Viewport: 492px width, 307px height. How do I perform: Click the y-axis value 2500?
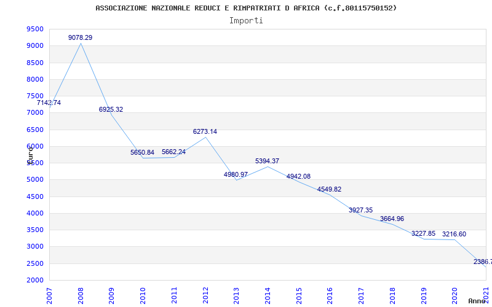(35, 263)
